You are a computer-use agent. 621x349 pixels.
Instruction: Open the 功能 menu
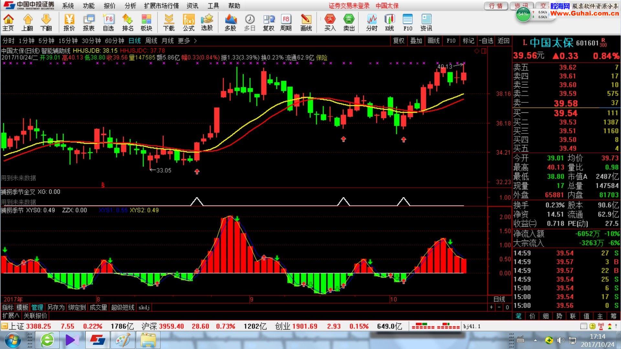point(89,6)
